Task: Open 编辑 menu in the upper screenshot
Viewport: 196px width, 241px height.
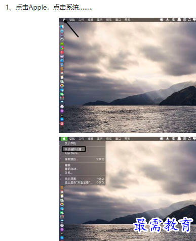Action: [91, 20]
